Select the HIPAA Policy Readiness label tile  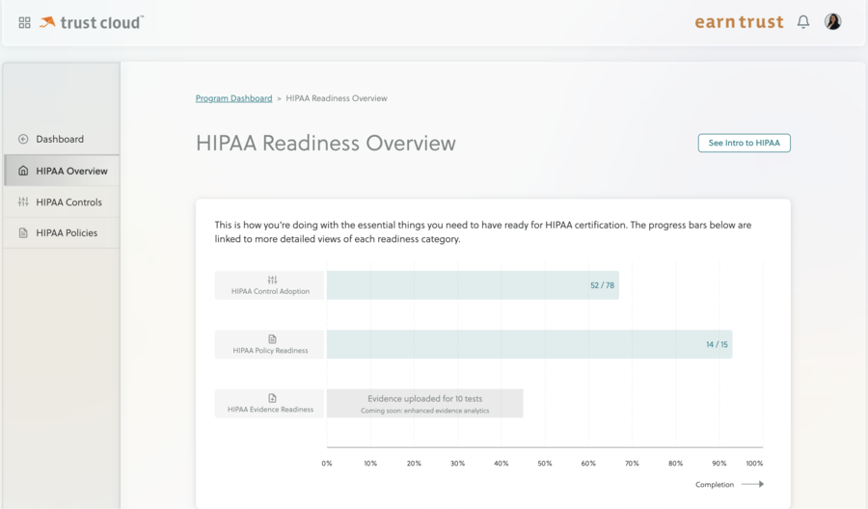(270, 344)
